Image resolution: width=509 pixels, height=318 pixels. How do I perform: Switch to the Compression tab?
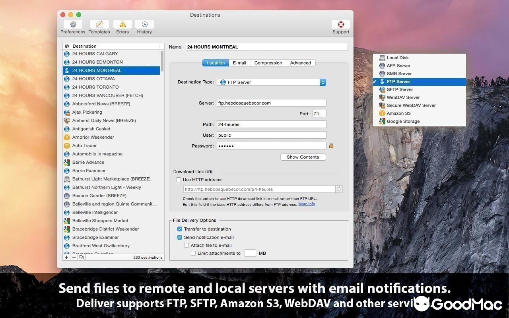268,62
